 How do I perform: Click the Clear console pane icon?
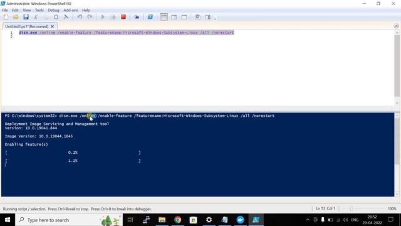(x=66, y=17)
